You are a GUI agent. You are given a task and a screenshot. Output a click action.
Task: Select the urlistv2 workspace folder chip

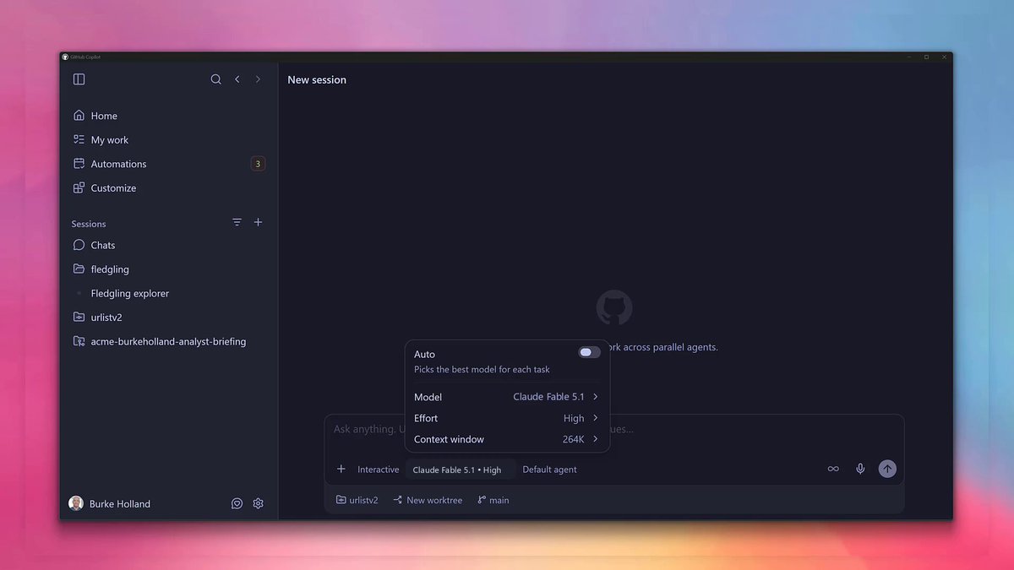point(357,500)
